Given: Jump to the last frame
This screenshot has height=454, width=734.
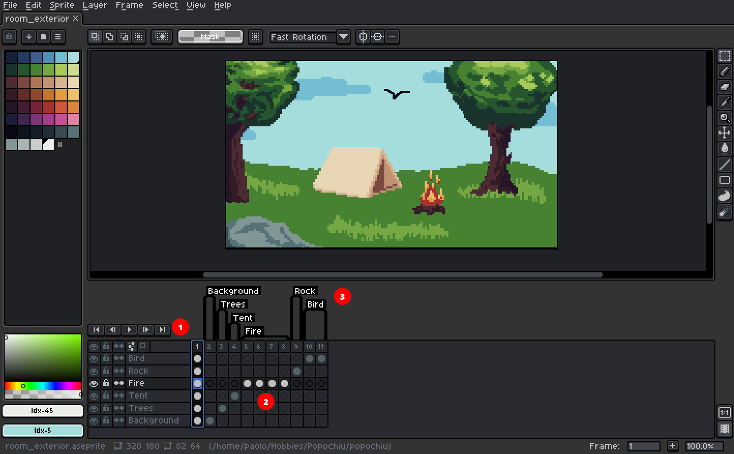Looking at the screenshot, I should point(162,330).
